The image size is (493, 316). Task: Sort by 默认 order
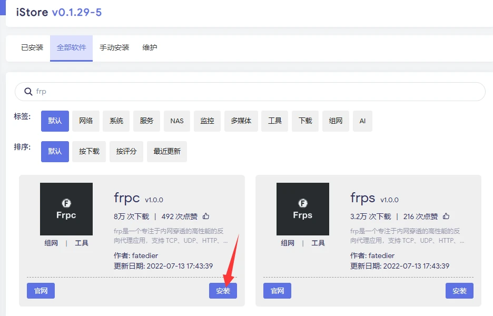pos(55,152)
